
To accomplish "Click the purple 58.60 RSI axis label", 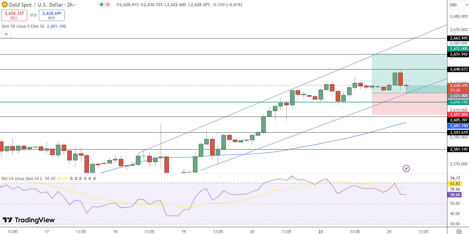I will [455, 195].
